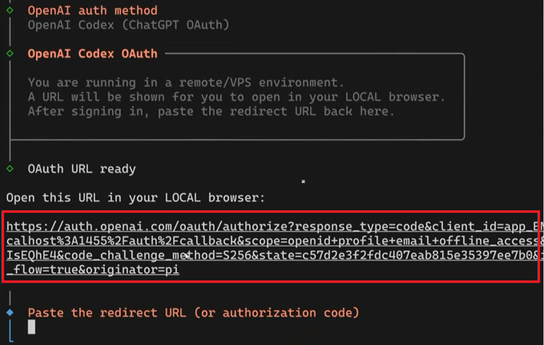
Task: Click the OpenAI auth method heading
Action: 92,11
